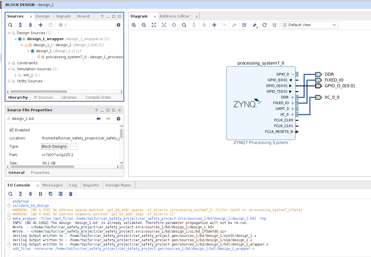Expand the Utility Sources folder

coord(9,81)
